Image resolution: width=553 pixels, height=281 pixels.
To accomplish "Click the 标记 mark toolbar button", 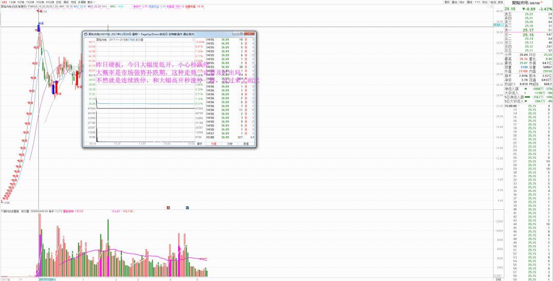I will point(485,2).
